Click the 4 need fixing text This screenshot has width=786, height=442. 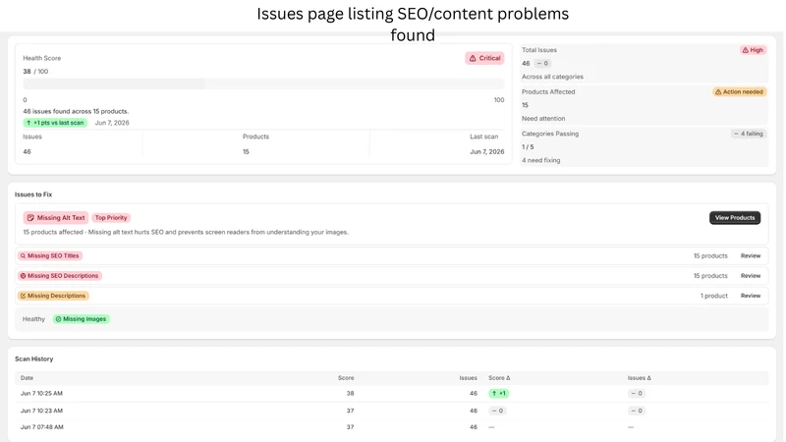[541, 160]
